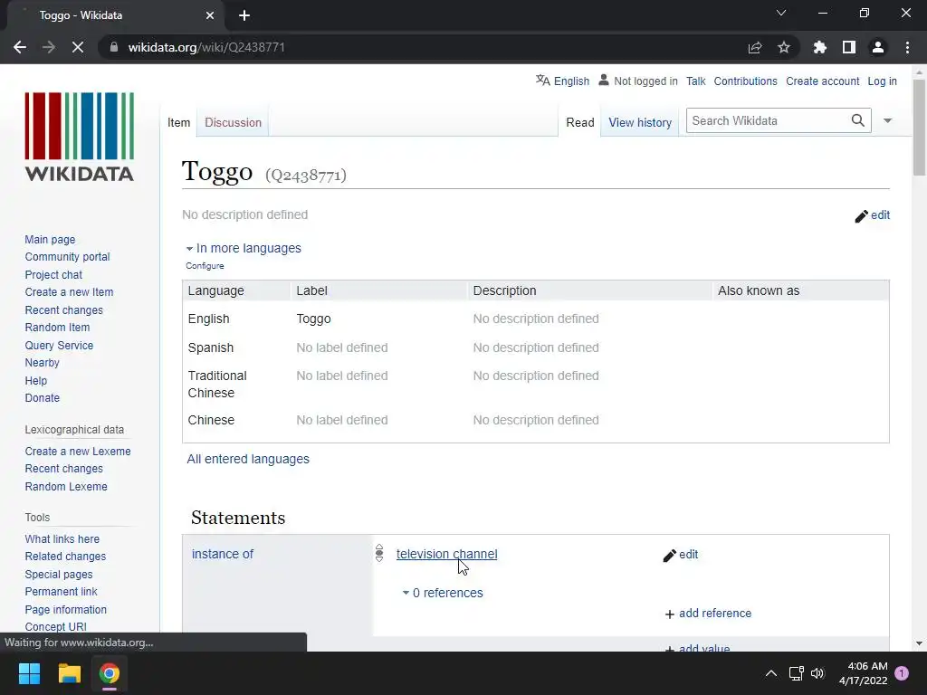
Task: Click the network tray icon
Action: pyautogui.click(x=797, y=673)
